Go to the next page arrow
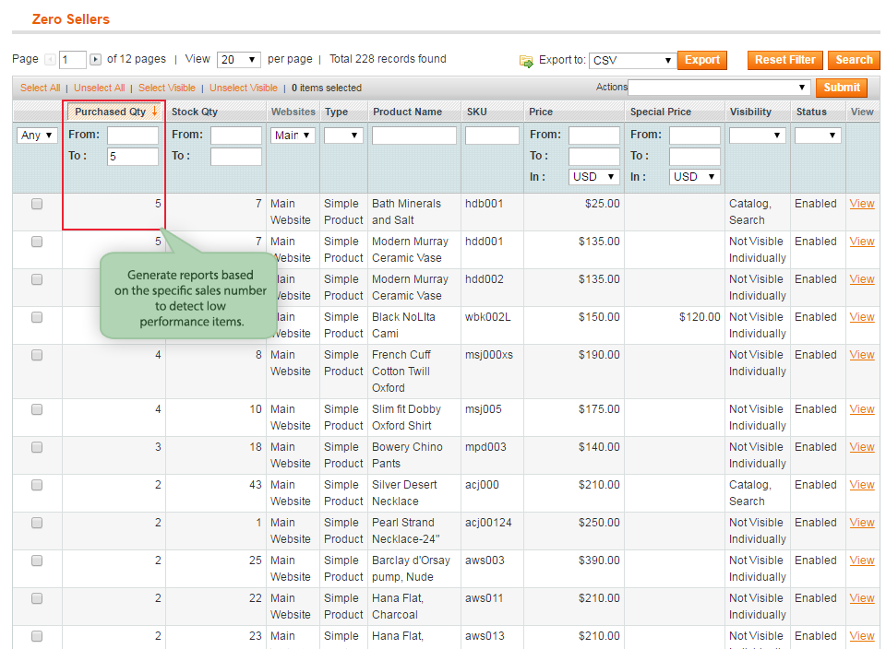Image resolution: width=886 pixels, height=649 pixels. (x=95, y=60)
